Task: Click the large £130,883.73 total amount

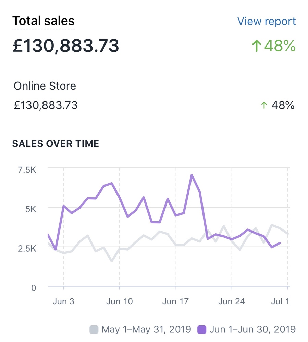Action: (66, 45)
